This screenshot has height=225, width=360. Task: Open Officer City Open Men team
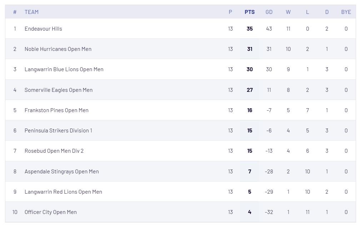tap(50, 212)
